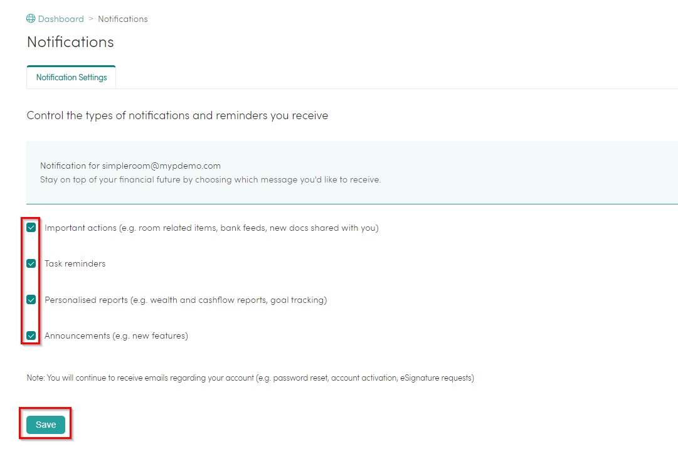Open the Dashboard breadcrumb link
The height and width of the screenshot is (476, 678).
(x=61, y=19)
